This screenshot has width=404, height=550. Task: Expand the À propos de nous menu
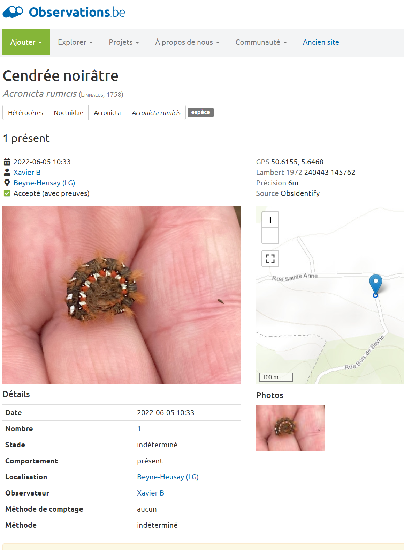[x=188, y=42]
